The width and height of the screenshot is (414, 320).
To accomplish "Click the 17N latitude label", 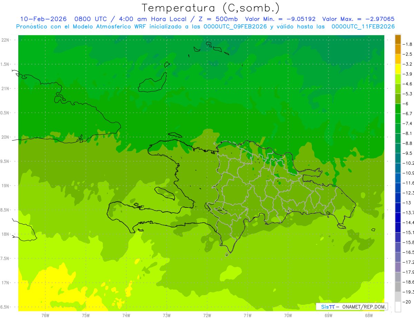I will point(6,283).
